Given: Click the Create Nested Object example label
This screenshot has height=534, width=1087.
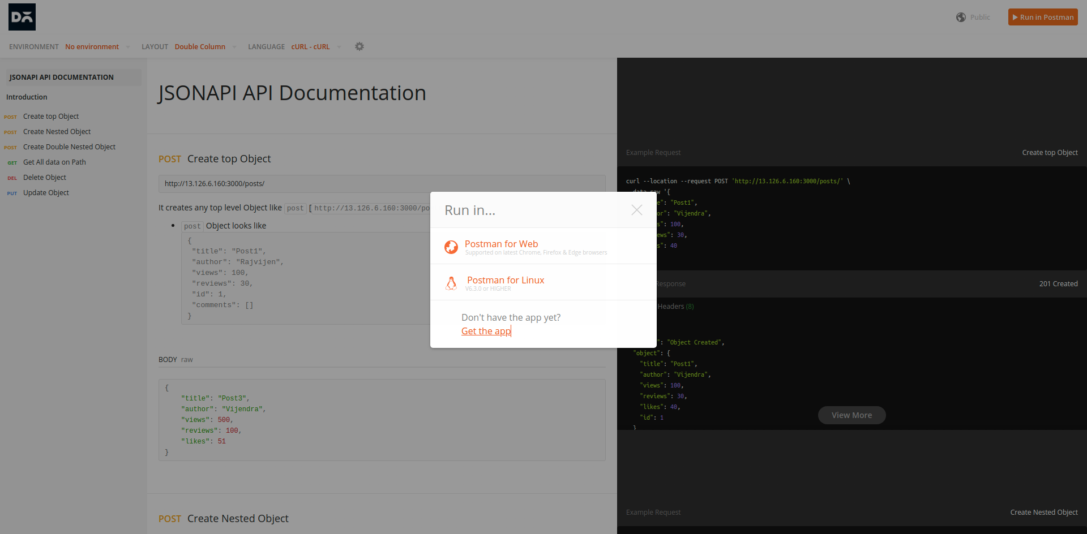Looking at the screenshot, I should click(x=1044, y=513).
